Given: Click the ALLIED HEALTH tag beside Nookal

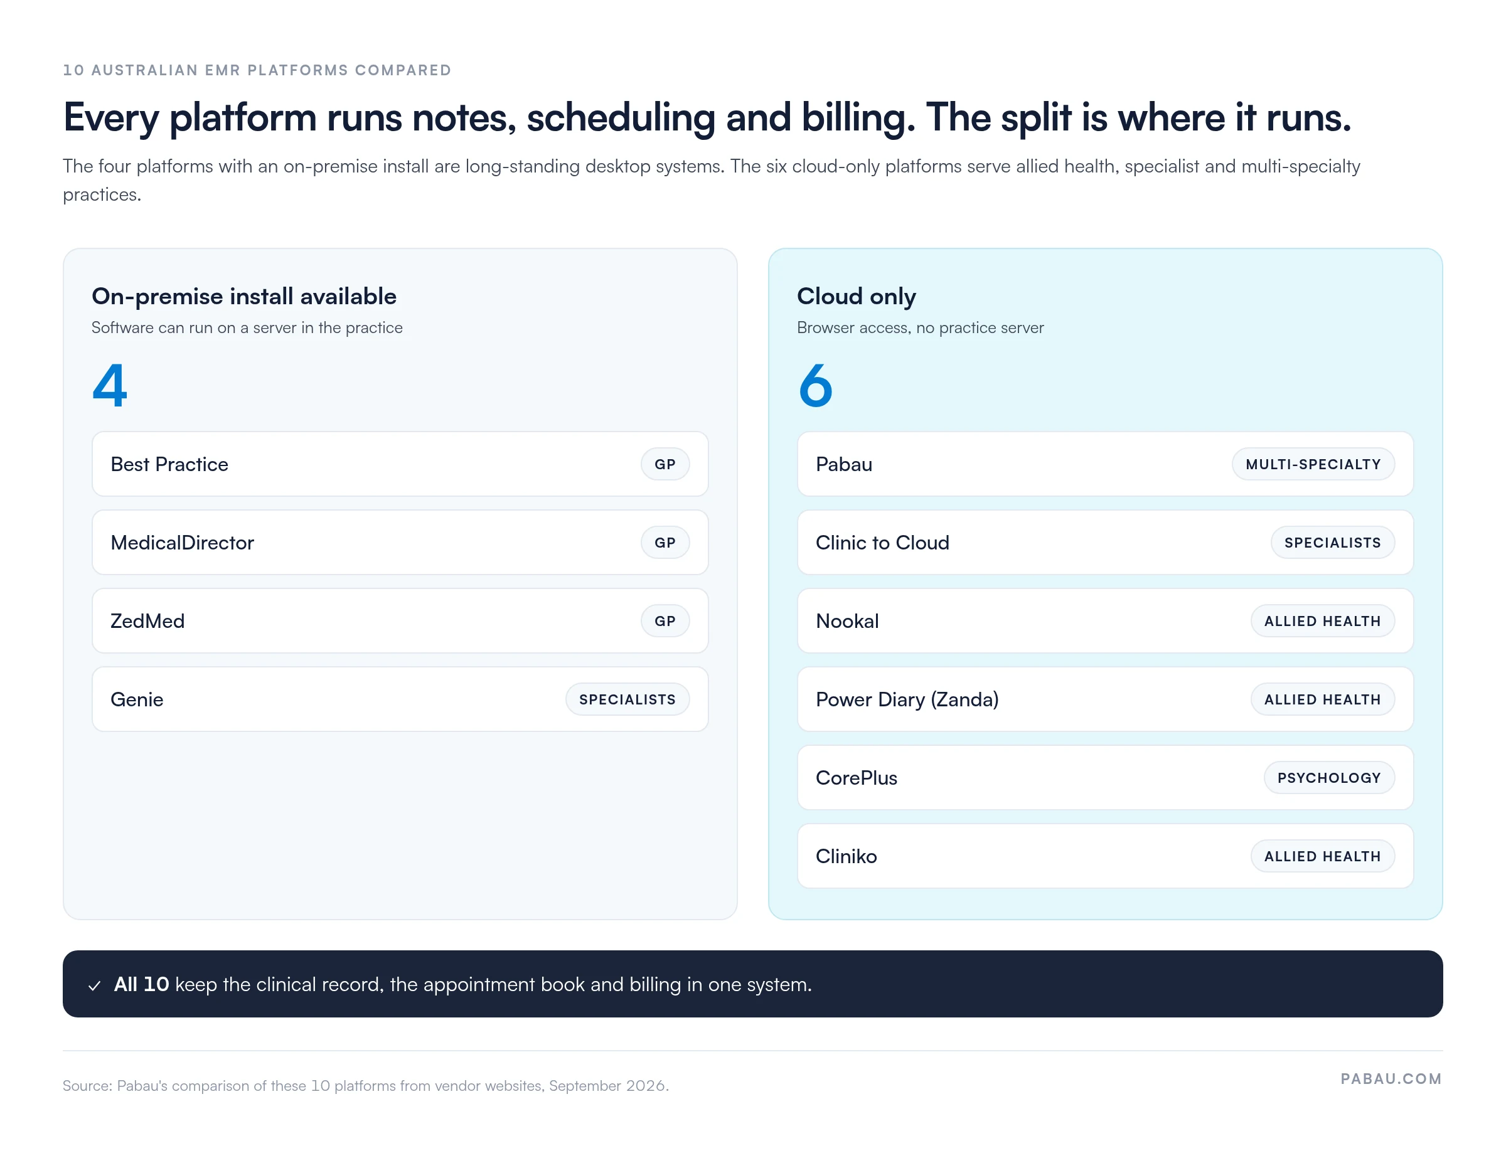Looking at the screenshot, I should click(1323, 620).
